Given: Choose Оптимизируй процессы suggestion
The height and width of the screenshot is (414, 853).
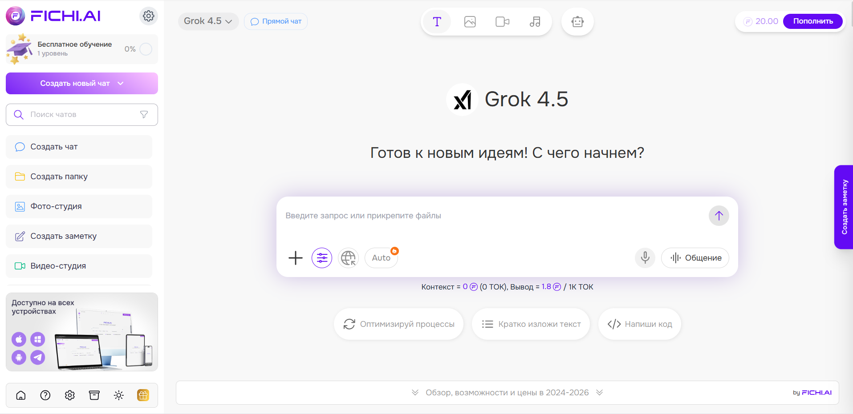Looking at the screenshot, I should [398, 324].
